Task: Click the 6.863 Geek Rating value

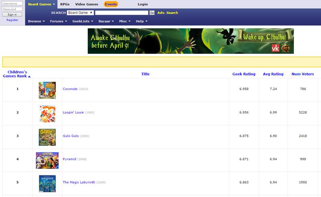Action: click(244, 182)
